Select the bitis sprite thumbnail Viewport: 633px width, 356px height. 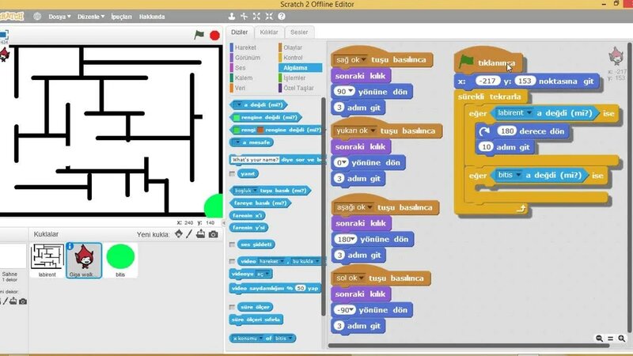[120, 260]
